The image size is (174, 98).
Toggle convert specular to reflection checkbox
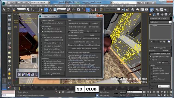[x=42, y=23]
